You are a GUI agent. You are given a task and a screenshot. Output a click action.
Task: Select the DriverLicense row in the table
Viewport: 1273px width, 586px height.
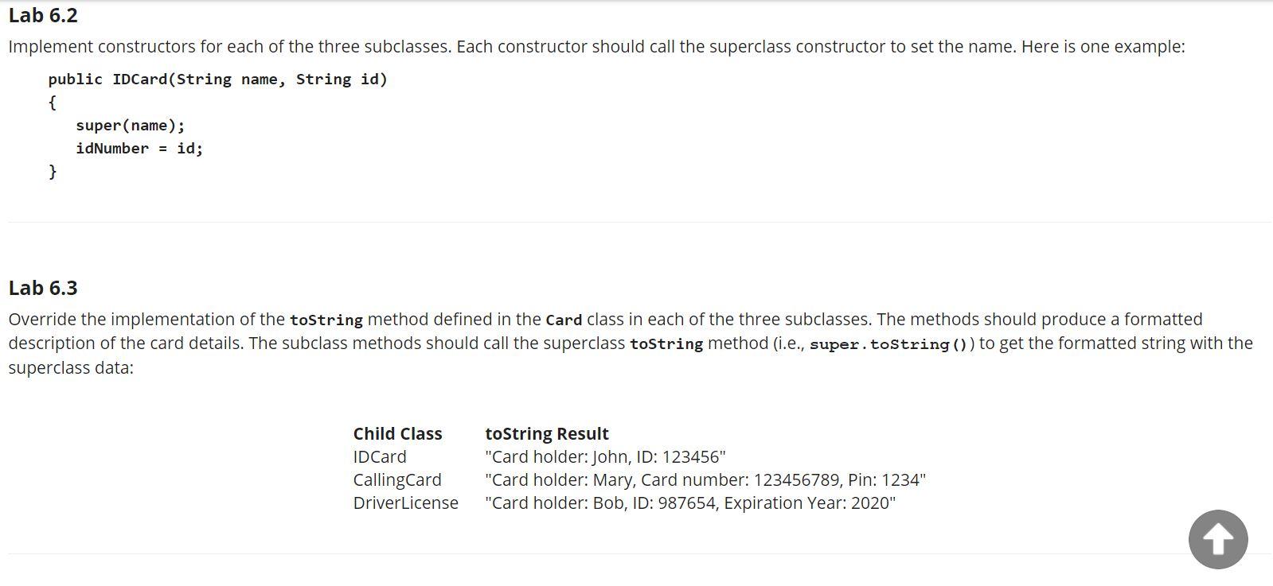pos(406,503)
